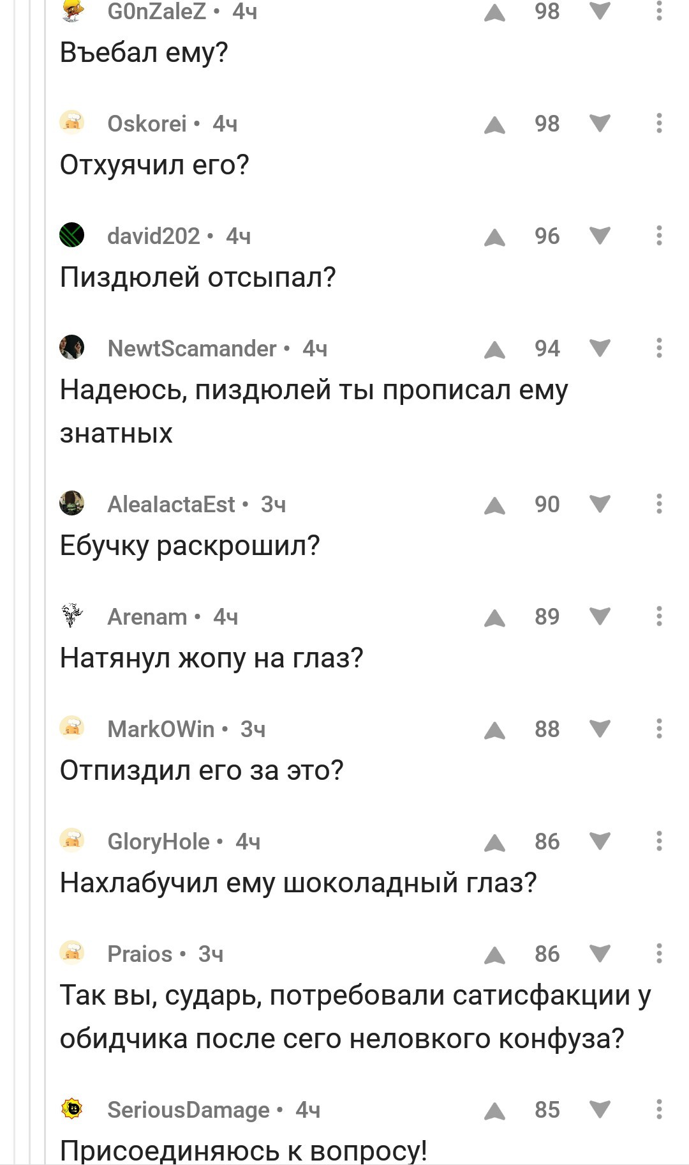Upvote the comment by Oskorei

(x=494, y=125)
